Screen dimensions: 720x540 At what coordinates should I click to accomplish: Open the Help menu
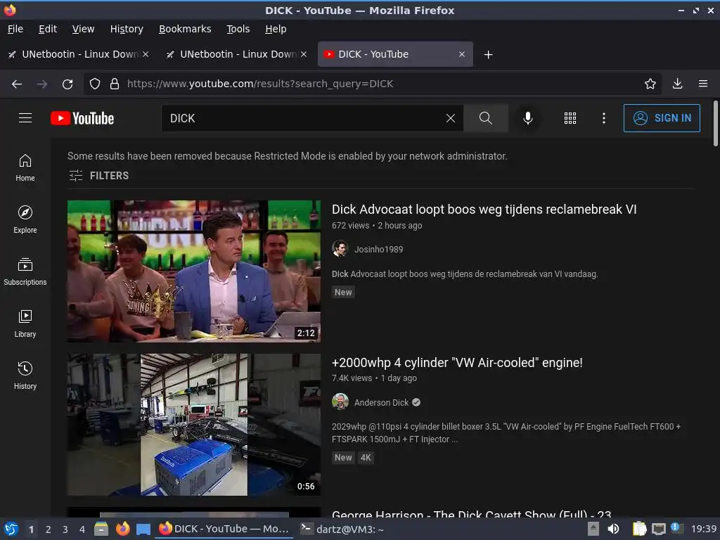[276, 29]
